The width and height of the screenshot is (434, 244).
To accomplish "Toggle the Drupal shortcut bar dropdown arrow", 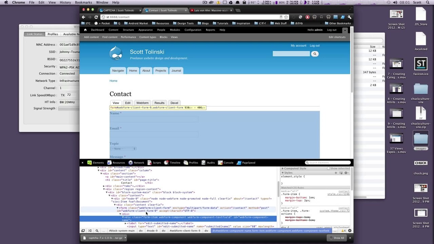I will click(345, 30).
